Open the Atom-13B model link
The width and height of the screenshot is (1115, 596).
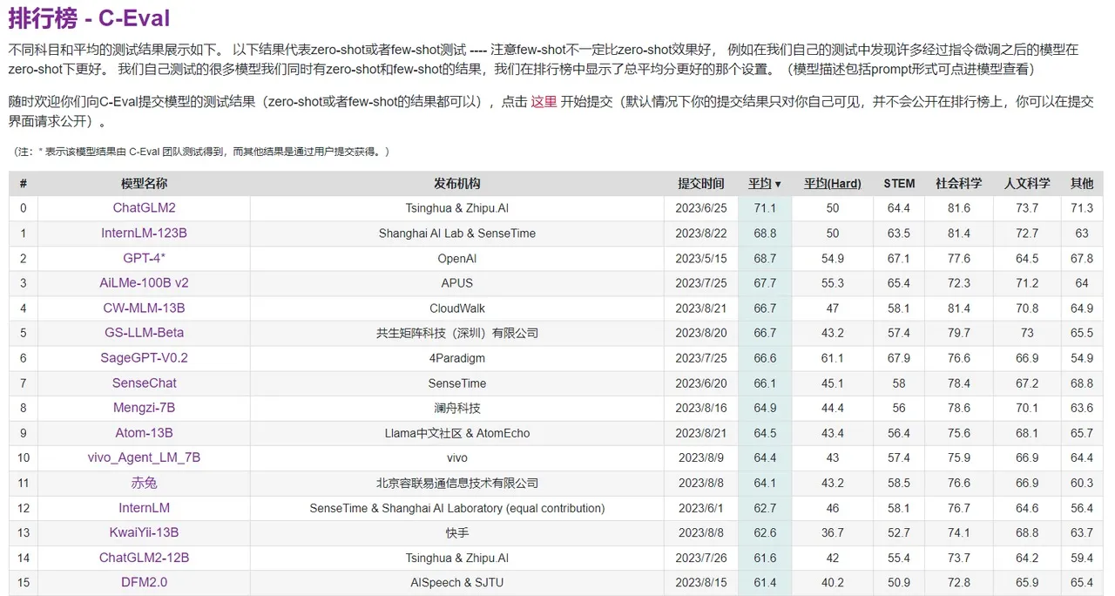(144, 433)
